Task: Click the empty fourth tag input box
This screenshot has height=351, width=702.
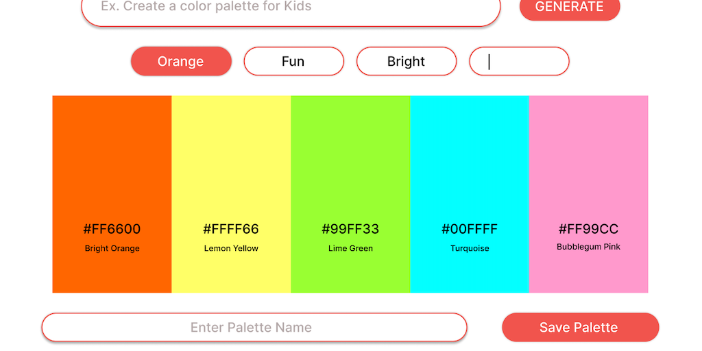Action: click(x=519, y=61)
